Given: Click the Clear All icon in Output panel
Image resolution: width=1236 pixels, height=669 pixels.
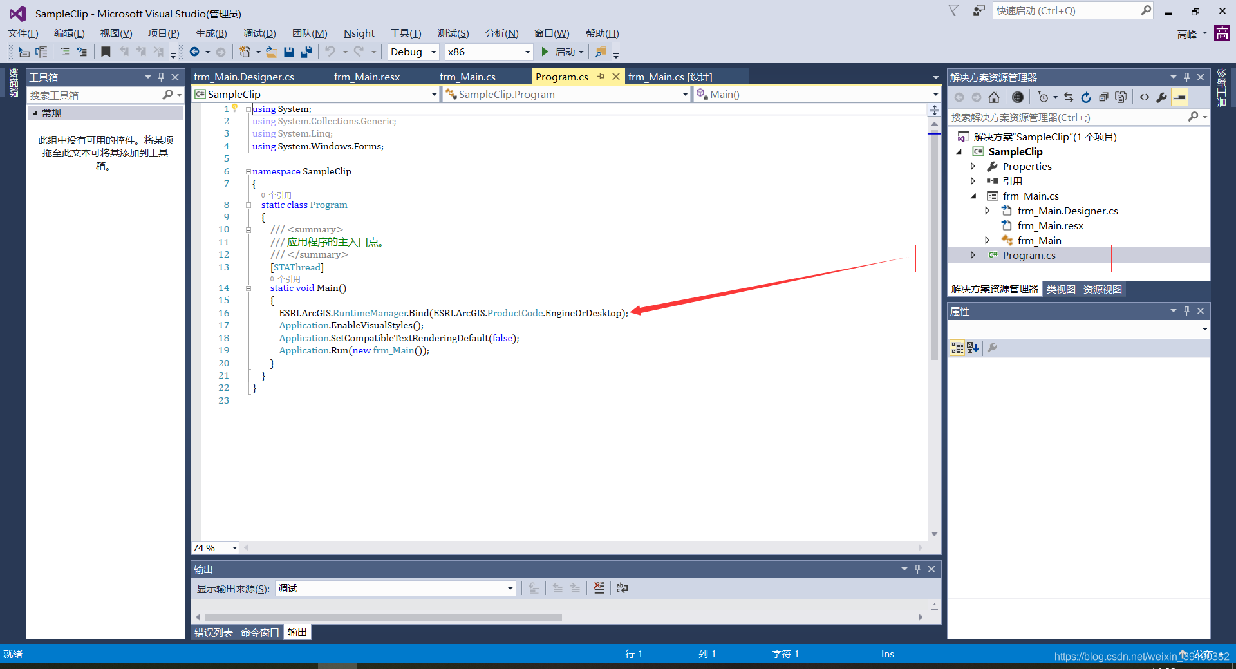Looking at the screenshot, I should [599, 588].
